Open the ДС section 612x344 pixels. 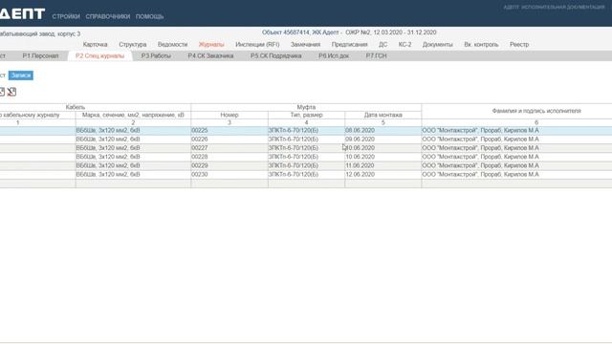coord(382,45)
